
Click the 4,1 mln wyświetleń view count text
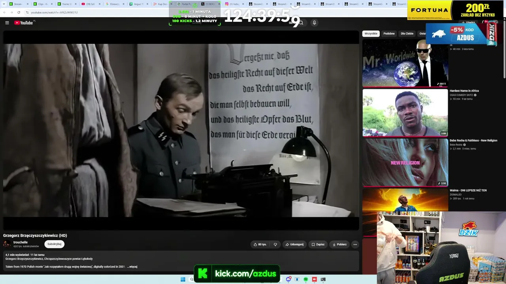pyautogui.click(x=17, y=255)
